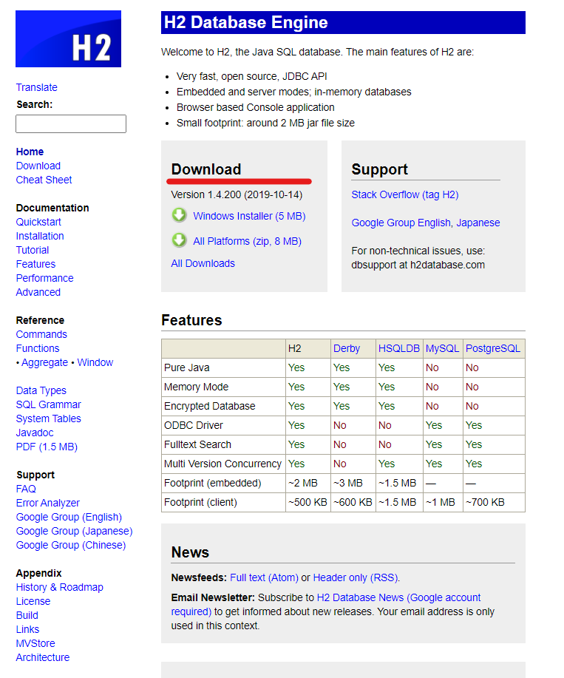
Task: Open Google Group (Chinese) in sidebar
Action: point(71,545)
